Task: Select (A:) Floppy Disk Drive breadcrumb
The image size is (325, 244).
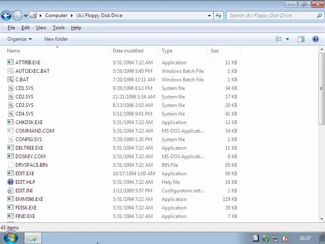Action: point(99,15)
